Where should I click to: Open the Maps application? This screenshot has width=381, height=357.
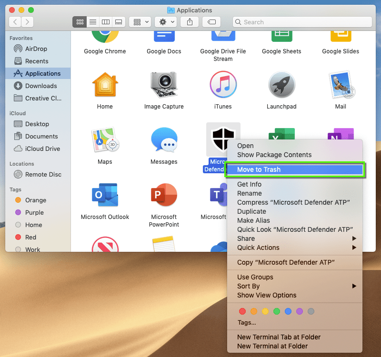105,139
